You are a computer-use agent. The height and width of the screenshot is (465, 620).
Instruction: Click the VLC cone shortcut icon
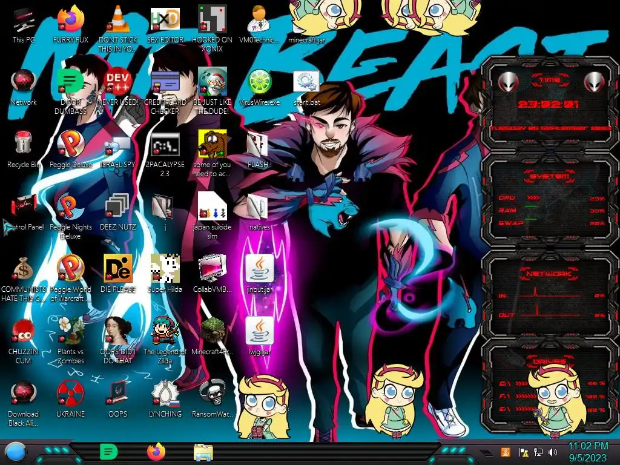click(x=118, y=19)
